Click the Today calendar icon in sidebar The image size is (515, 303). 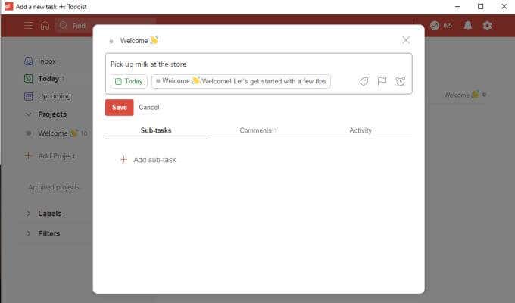point(29,79)
